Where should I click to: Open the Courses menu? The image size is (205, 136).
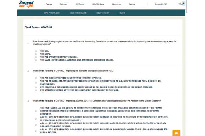point(49,5)
